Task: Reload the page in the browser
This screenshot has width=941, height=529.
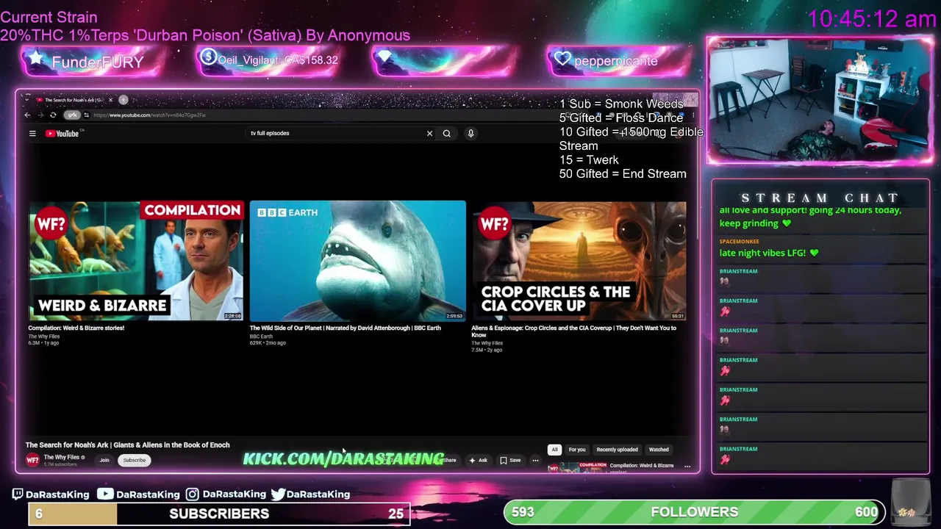Action: tap(53, 115)
